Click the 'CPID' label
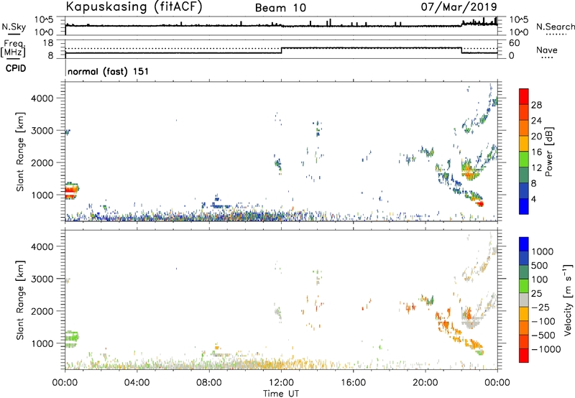 pyautogui.click(x=16, y=68)
